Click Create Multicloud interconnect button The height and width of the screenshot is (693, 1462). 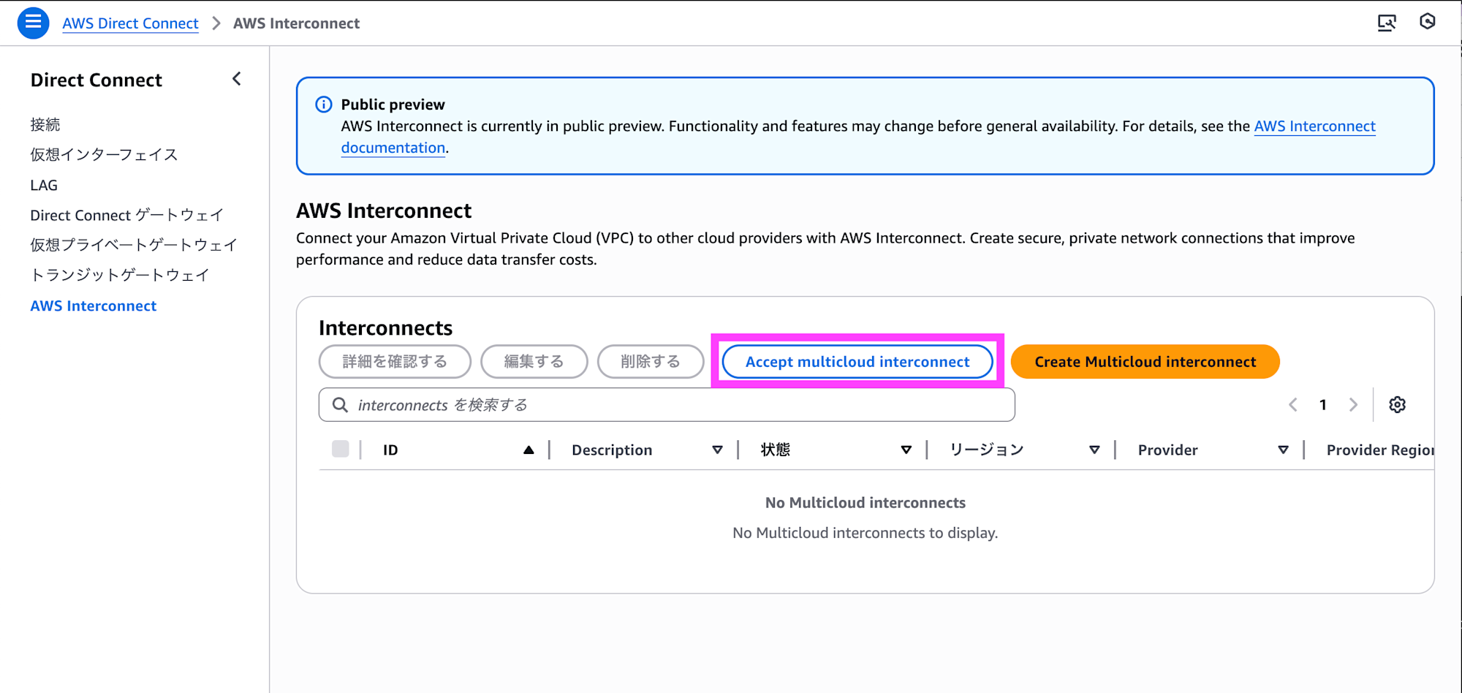[x=1145, y=362]
